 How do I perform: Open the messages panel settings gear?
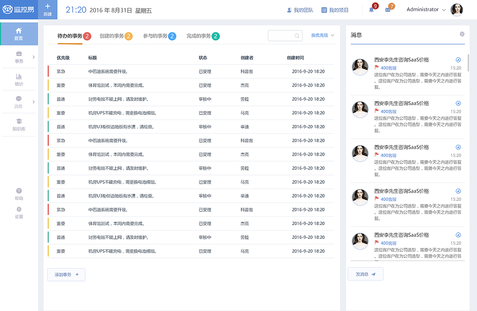[x=462, y=34]
